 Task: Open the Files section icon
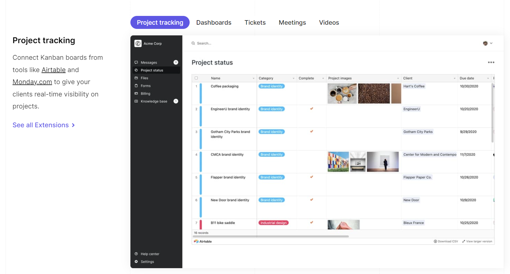(x=136, y=78)
